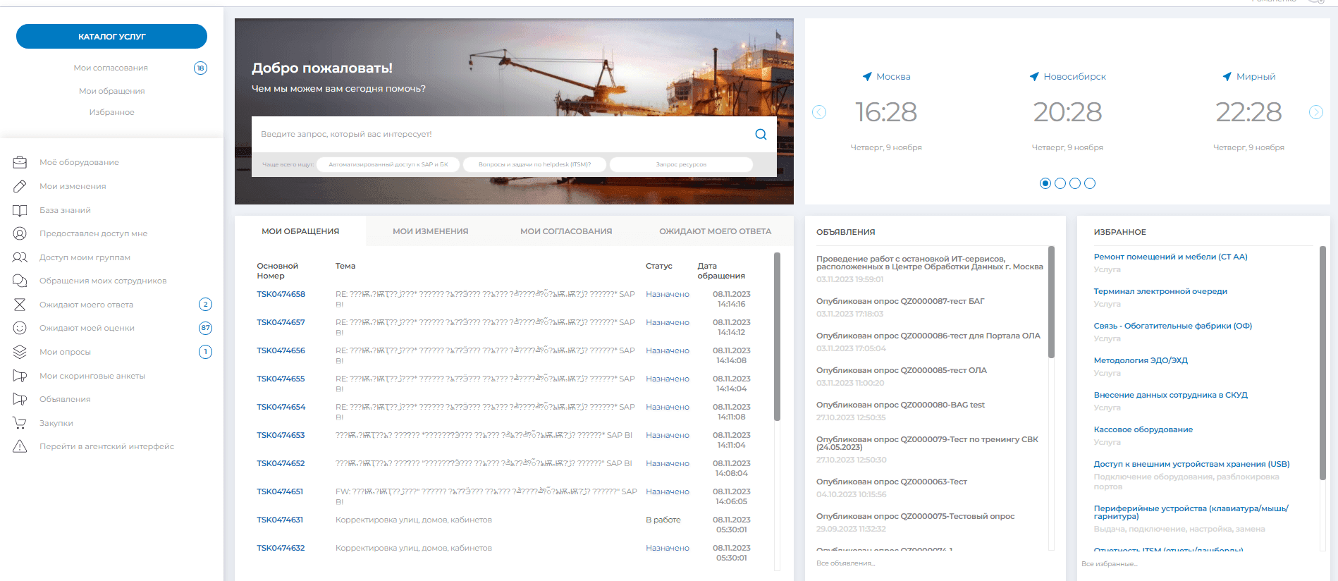Click suggestion Автоматизированный доступ к SAP и БК
Viewport: 1338px width, 581px height.
[x=388, y=164]
